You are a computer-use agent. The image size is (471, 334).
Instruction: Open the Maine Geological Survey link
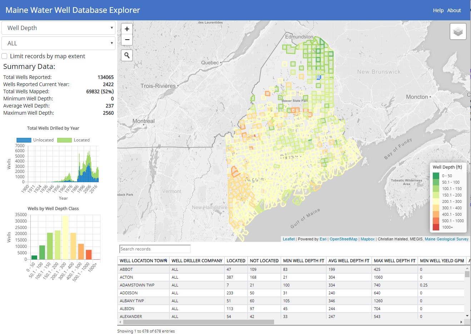pyautogui.click(x=446, y=239)
